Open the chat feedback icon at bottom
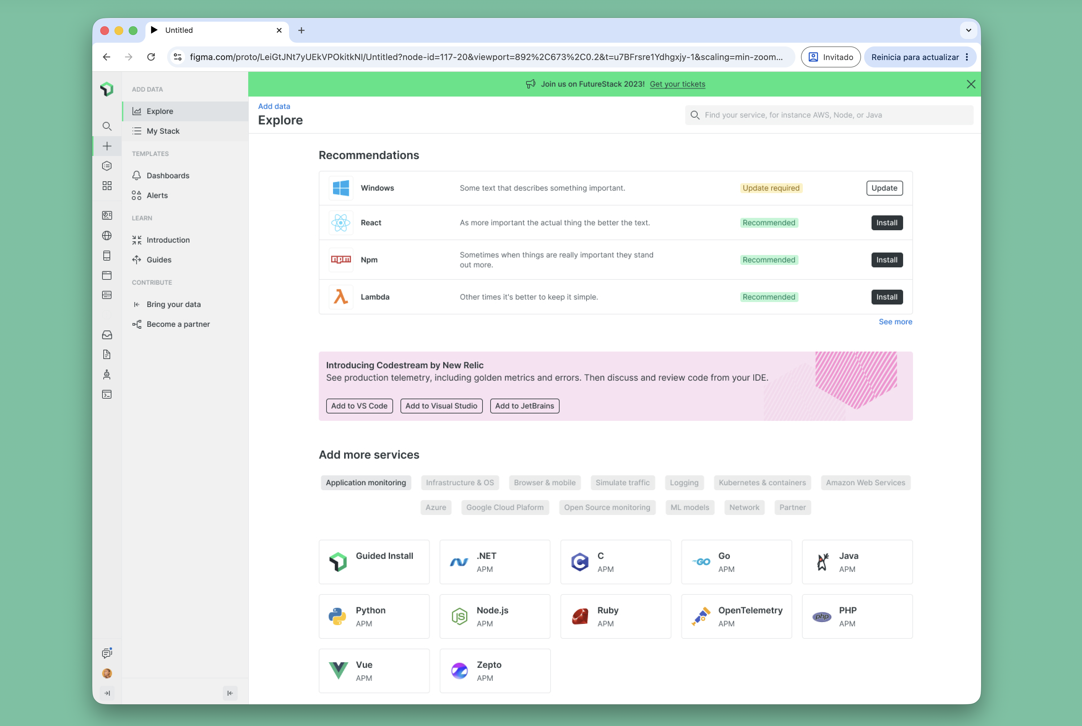1082x726 pixels. click(106, 653)
